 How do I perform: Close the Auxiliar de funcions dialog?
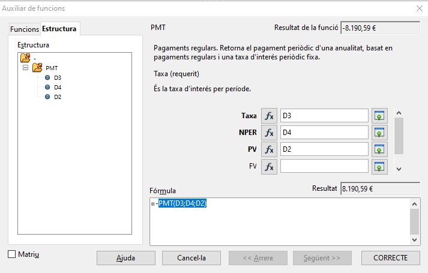(418, 8)
